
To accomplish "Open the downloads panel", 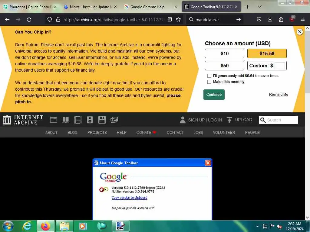I will [270, 19].
